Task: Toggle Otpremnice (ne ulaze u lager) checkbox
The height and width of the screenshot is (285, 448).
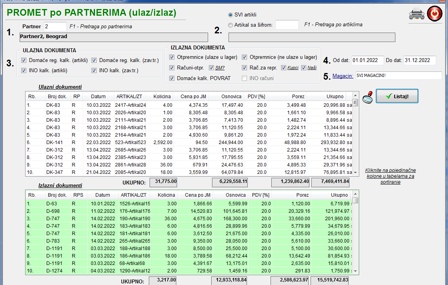Action: click(244, 57)
